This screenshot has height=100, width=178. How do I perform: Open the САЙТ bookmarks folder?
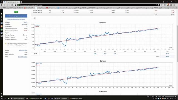(76, 8)
